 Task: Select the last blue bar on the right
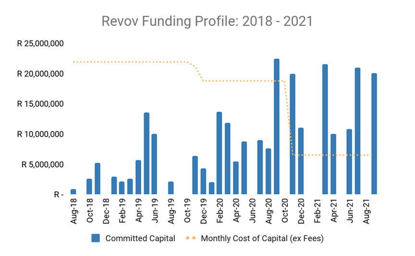coord(374,134)
